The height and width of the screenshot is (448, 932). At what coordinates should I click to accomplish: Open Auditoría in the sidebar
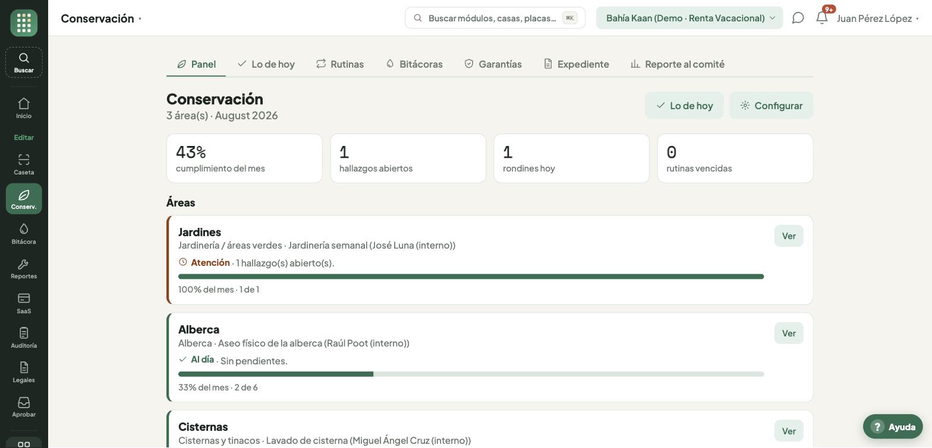click(x=24, y=338)
